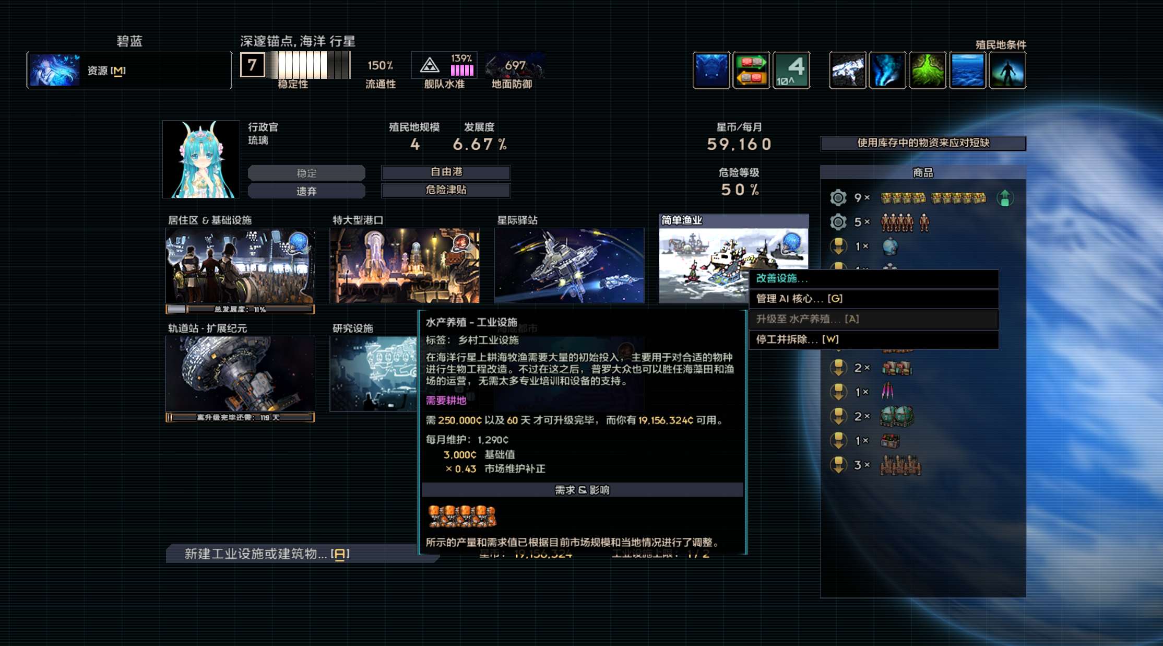The height and width of the screenshot is (646, 1163).
Task: Toggle 使用库存中的物资来应对短缺 option
Action: point(923,143)
